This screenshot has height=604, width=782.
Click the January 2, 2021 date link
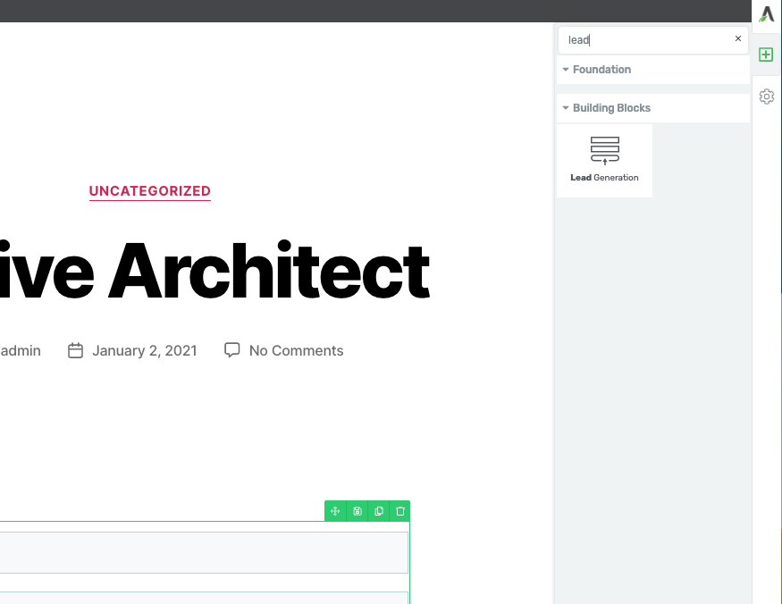144,351
